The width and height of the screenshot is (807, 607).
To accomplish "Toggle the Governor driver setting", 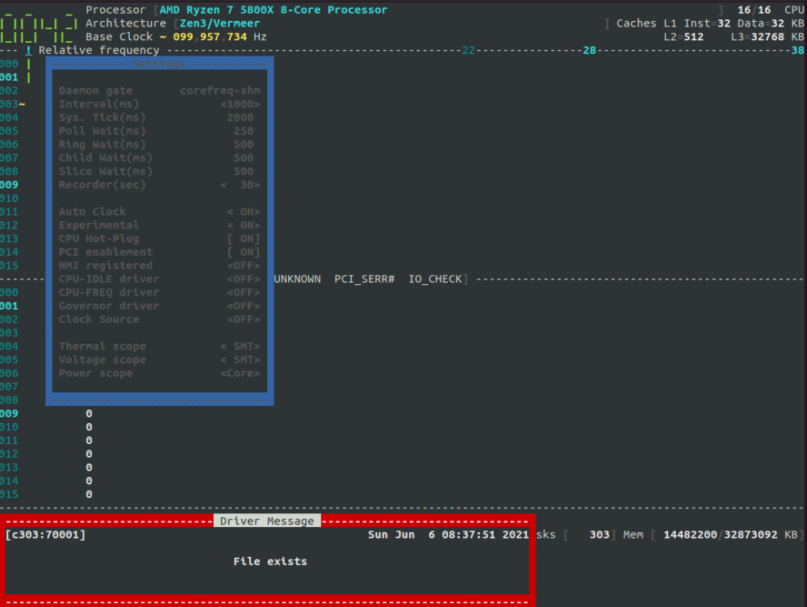I will click(x=244, y=305).
